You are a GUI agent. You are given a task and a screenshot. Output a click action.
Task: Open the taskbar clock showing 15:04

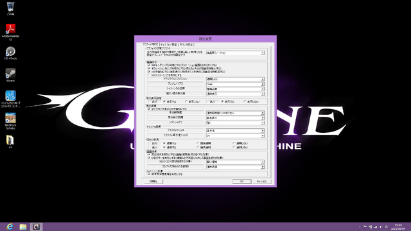pyautogui.click(x=398, y=227)
